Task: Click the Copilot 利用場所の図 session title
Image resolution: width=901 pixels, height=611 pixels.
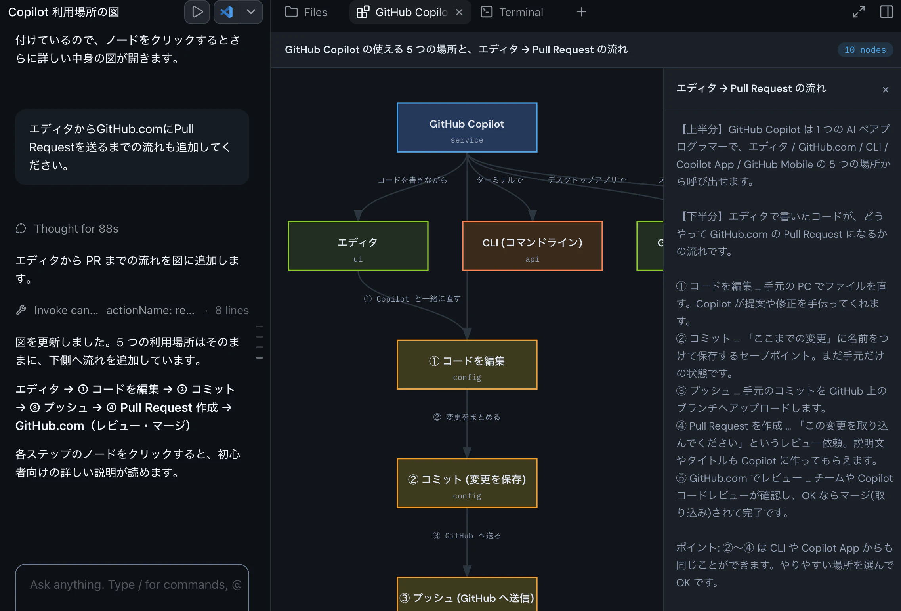Action: point(64,12)
